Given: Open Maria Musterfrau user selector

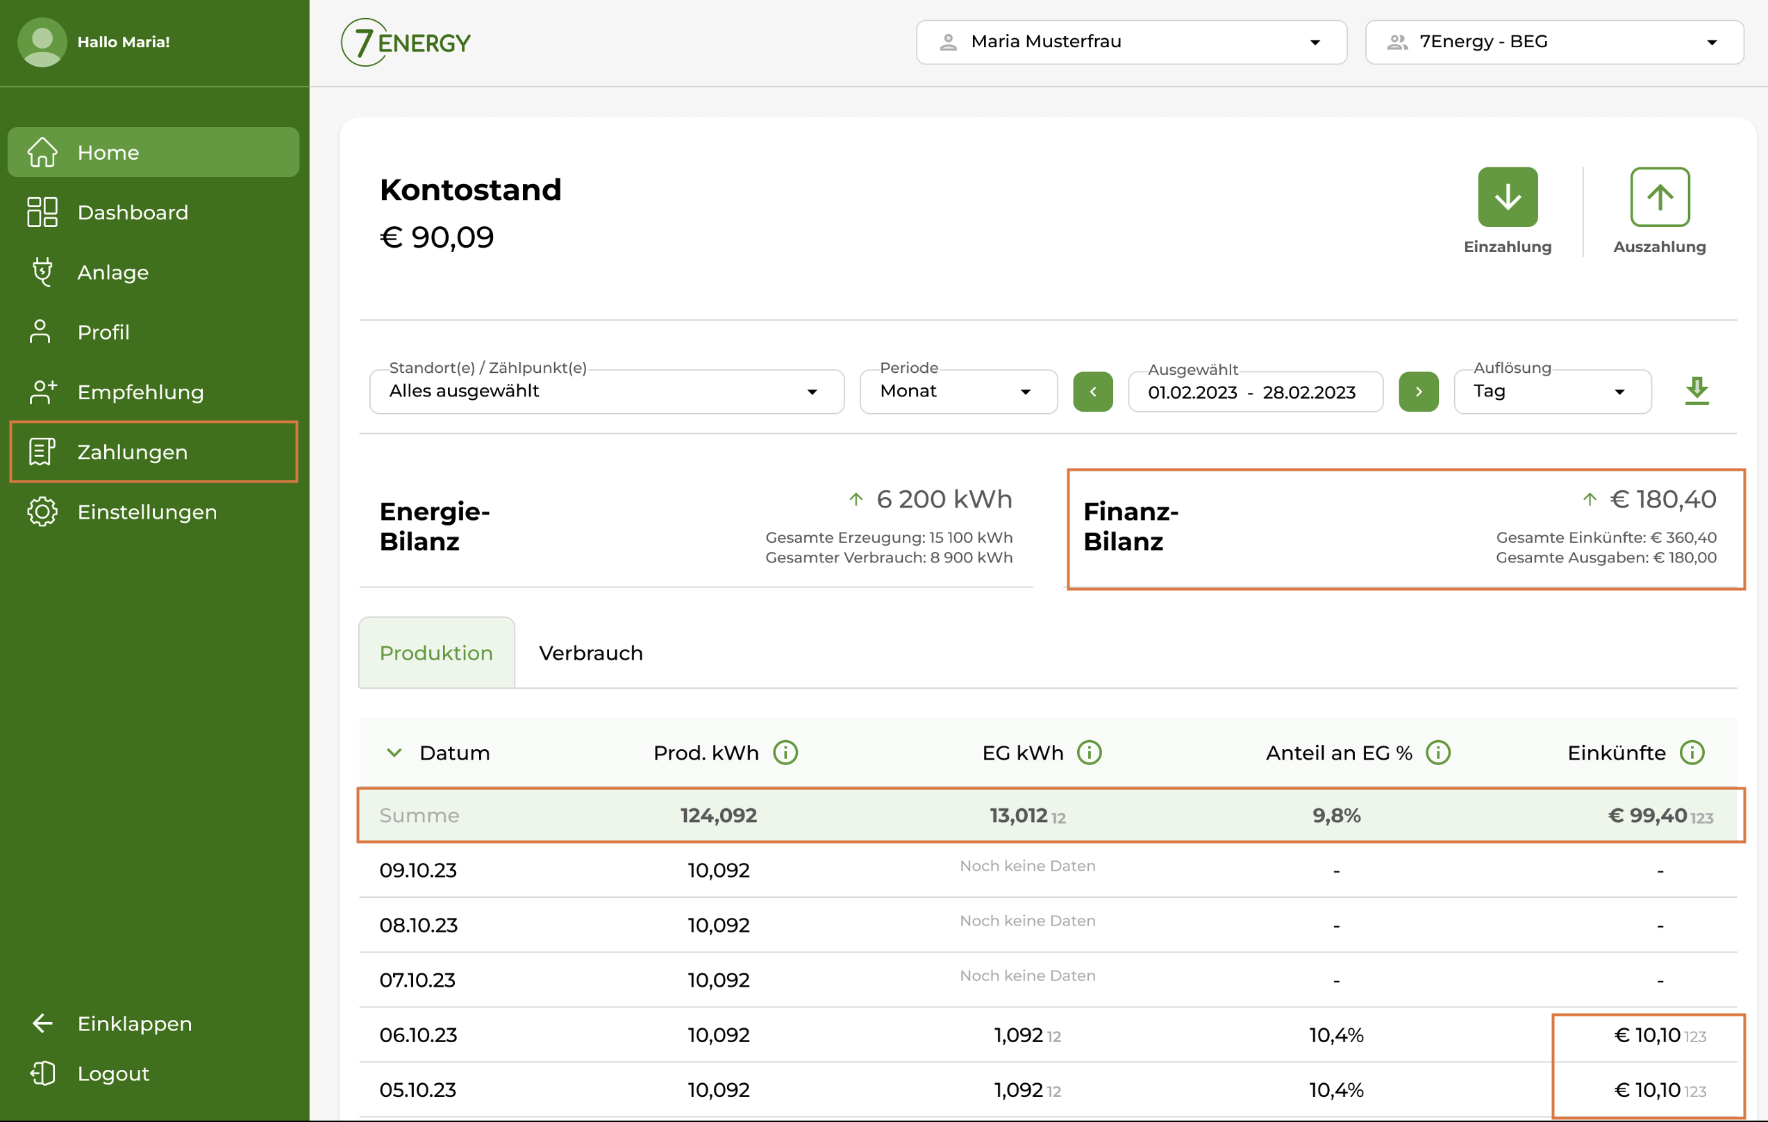Looking at the screenshot, I should click(x=1131, y=42).
